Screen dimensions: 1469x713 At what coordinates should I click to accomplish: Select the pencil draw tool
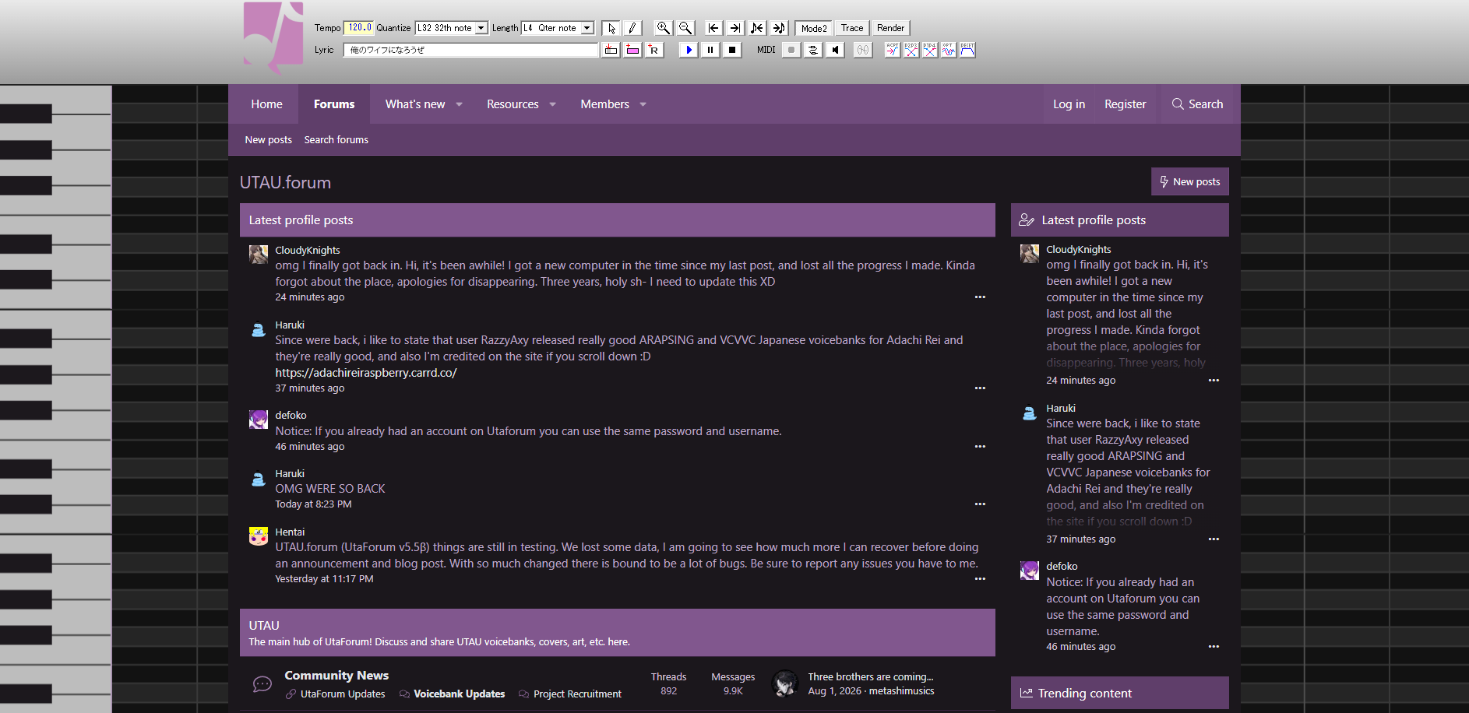632,28
